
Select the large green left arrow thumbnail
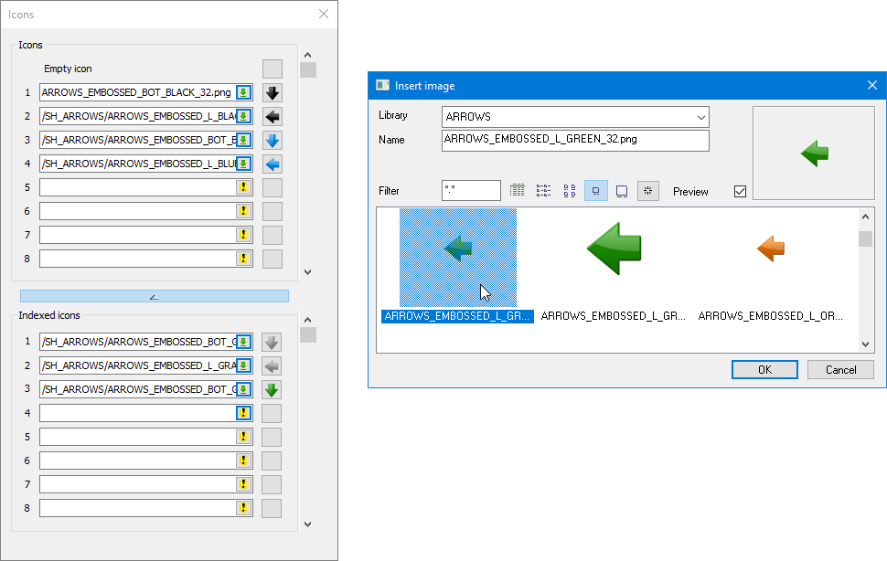pyautogui.click(x=614, y=248)
